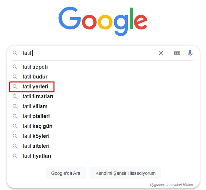
Task: Click magnifier icon beside tatil villam
Action: [15, 106]
